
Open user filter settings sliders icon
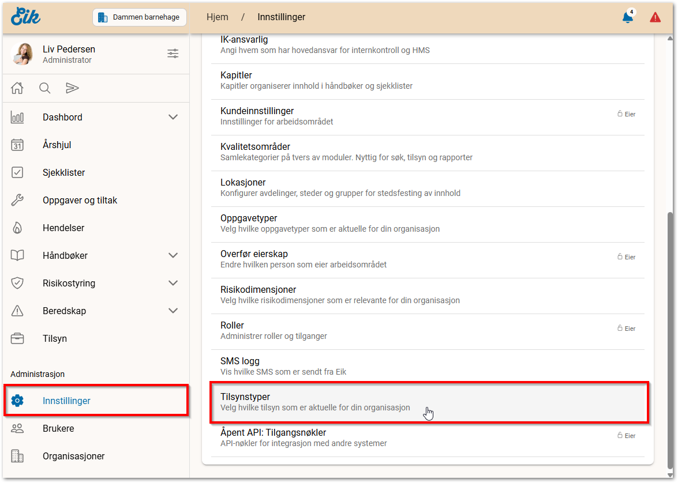tap(173, 54)
